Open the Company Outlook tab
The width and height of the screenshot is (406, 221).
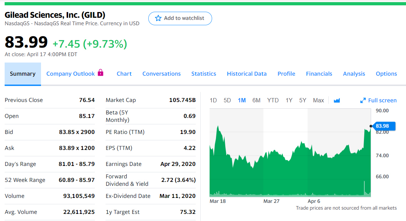pos(71,74)
